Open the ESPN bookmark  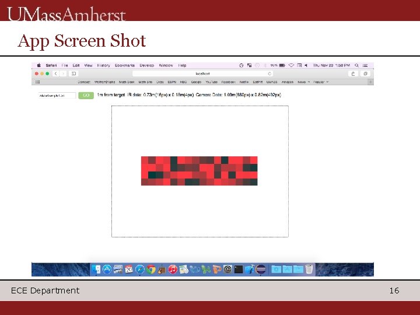click(171, 82)
